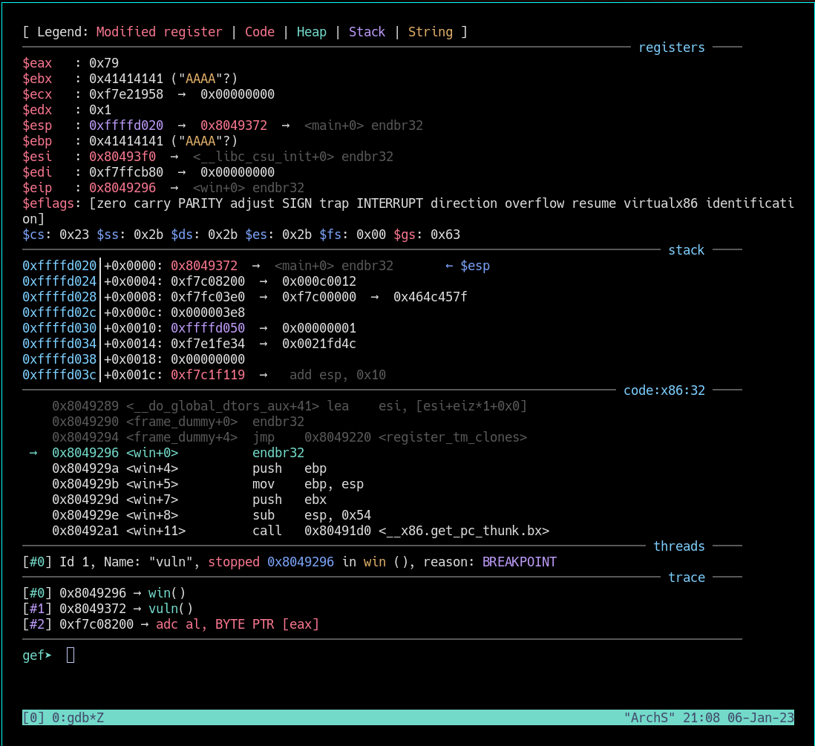815x746 pixels.
Task: Click "<__libc_csu_init+0>" in the $esi row
Action: [x=264, y=157]
